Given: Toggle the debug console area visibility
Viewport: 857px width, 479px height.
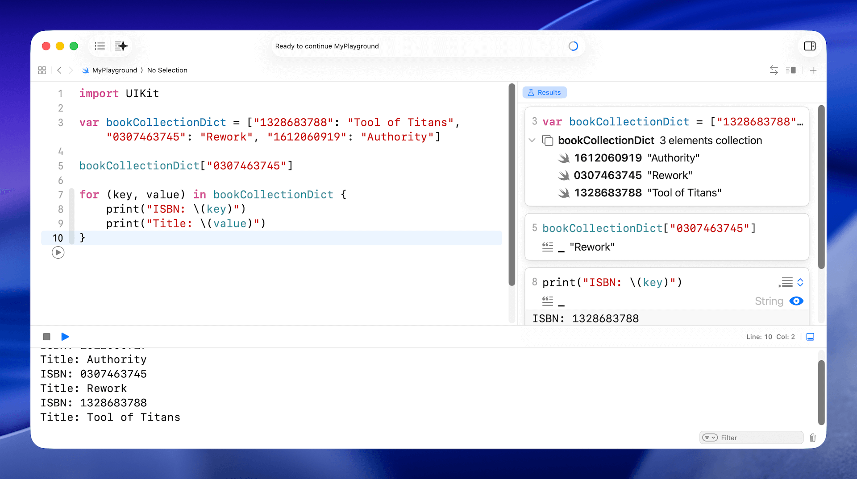Looking at the screenshot, I should coord(810,337).
